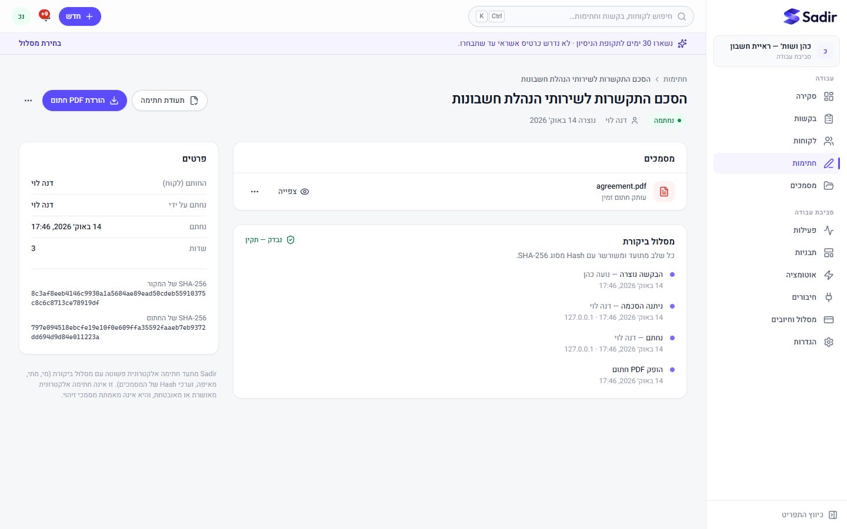Click signer person icon near דנה לוי
The width and height of the screenshot is (847, 529).
635,120
